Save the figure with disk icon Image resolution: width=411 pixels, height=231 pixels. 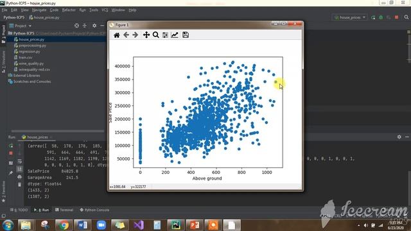(x=186, y=35)
